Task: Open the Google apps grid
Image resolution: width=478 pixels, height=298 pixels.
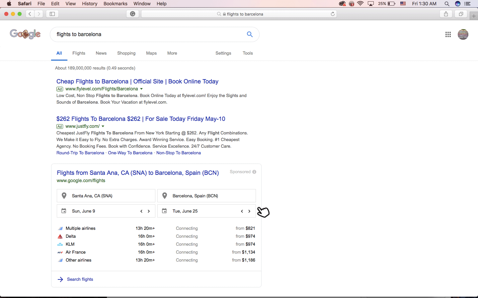Action: pyautogui.click(x=448, y=34)
